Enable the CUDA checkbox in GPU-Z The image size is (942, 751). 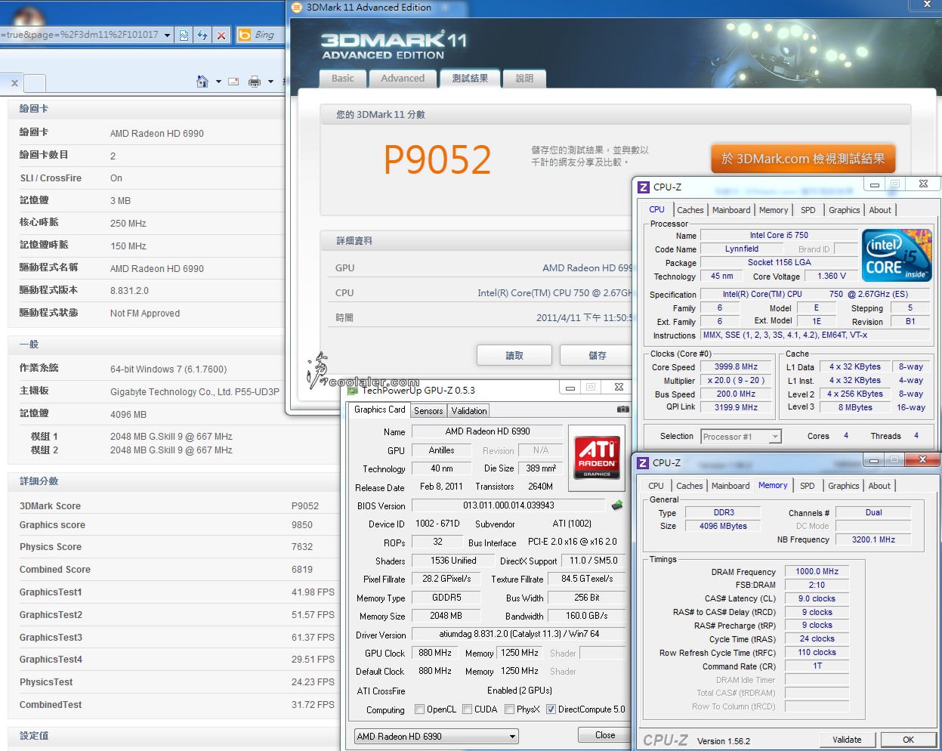click(468, 709)
